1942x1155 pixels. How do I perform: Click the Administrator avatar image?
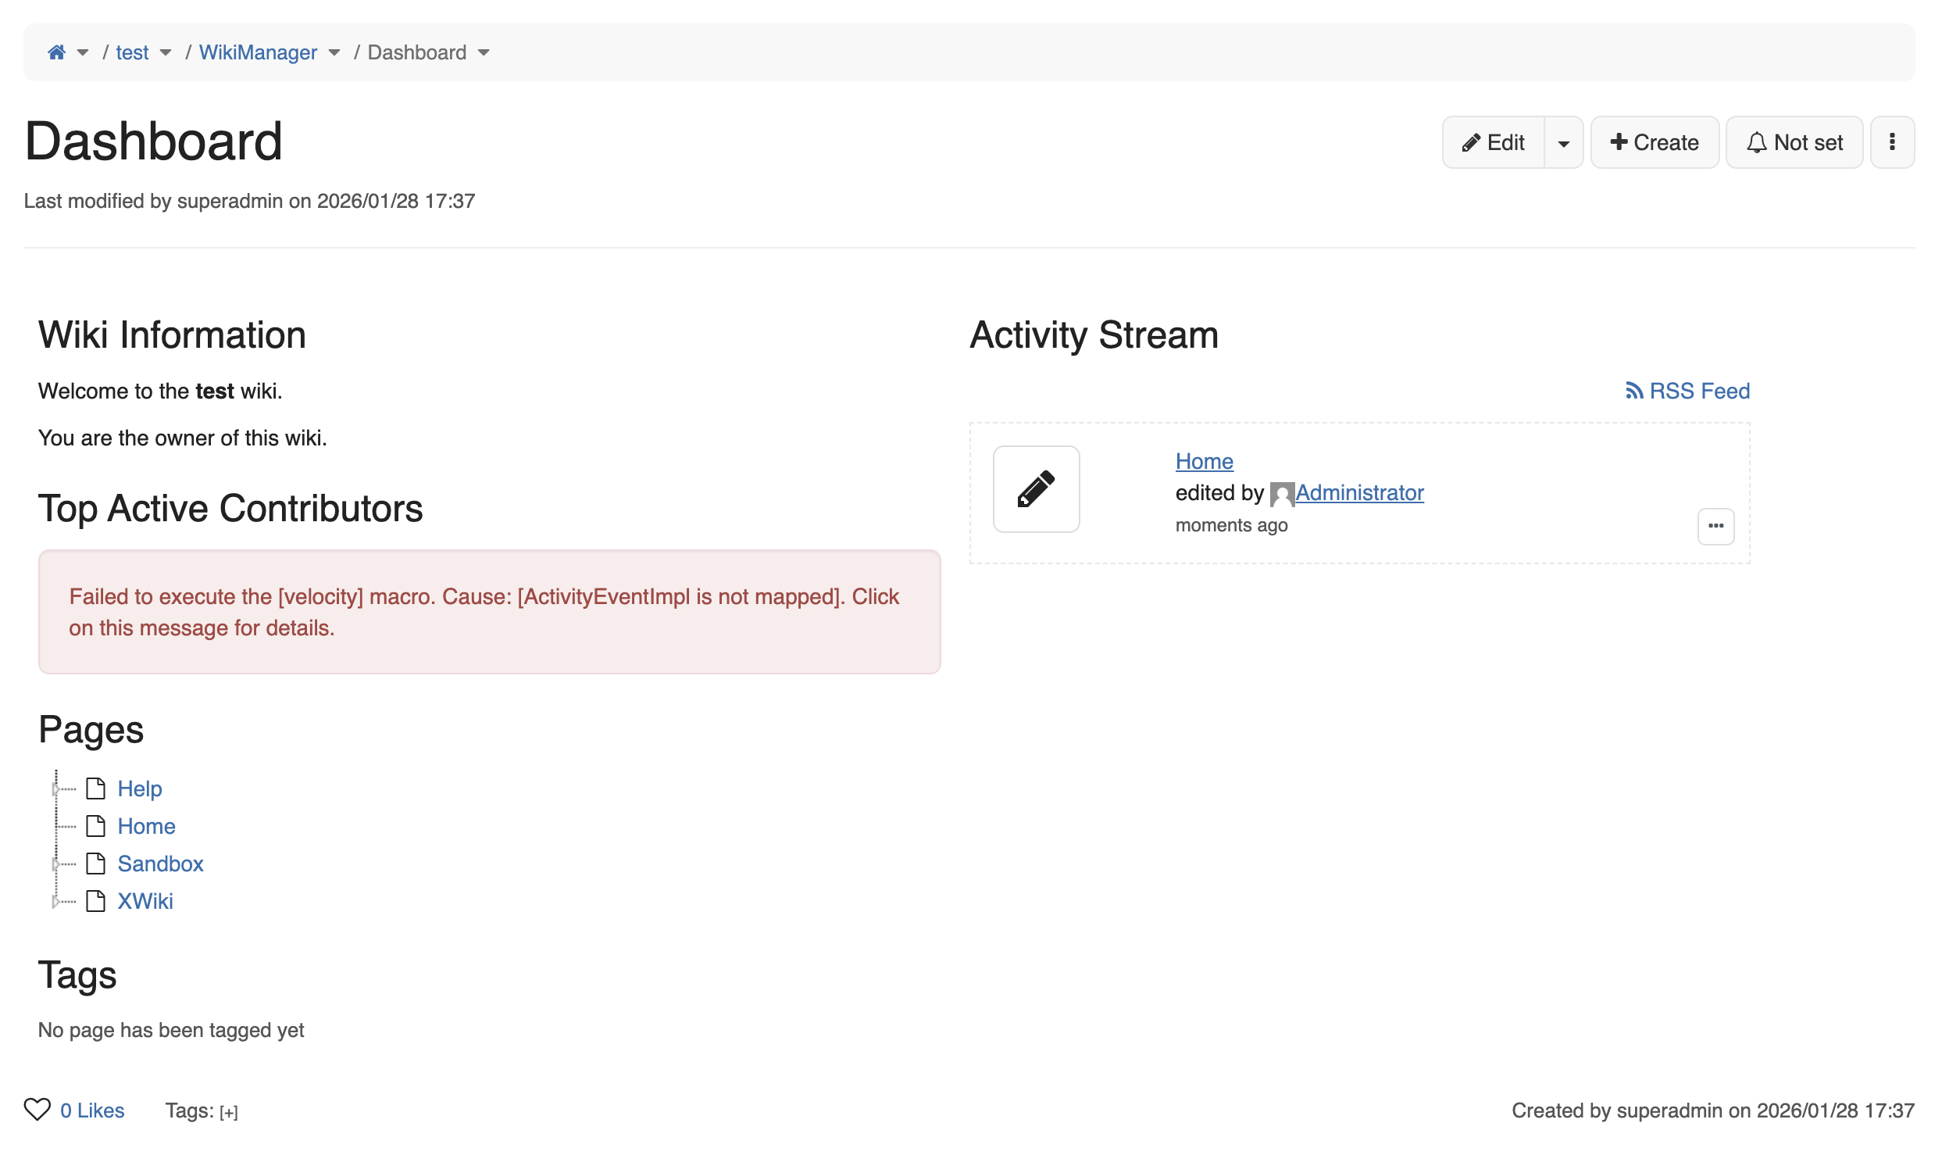click(1281, 494)
